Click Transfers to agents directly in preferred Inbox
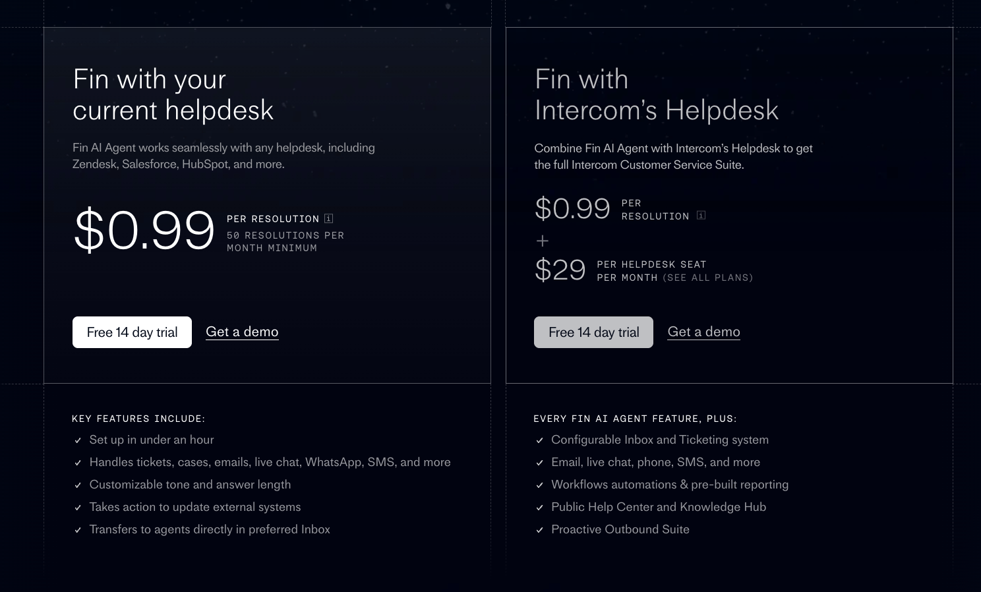 coord(210,529)
